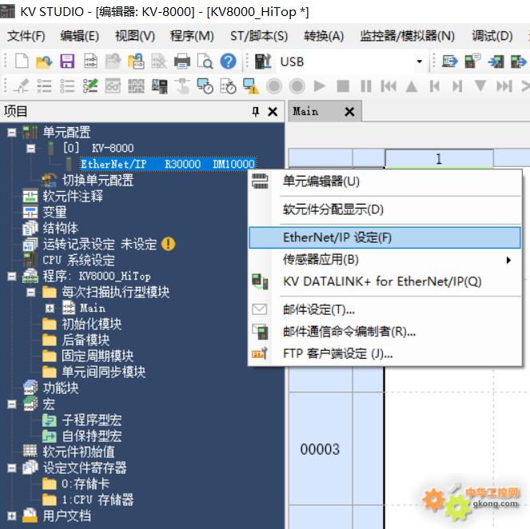Open the 程序(M) menu
Viewport: 530px width, 529px height.
point(192,35)
